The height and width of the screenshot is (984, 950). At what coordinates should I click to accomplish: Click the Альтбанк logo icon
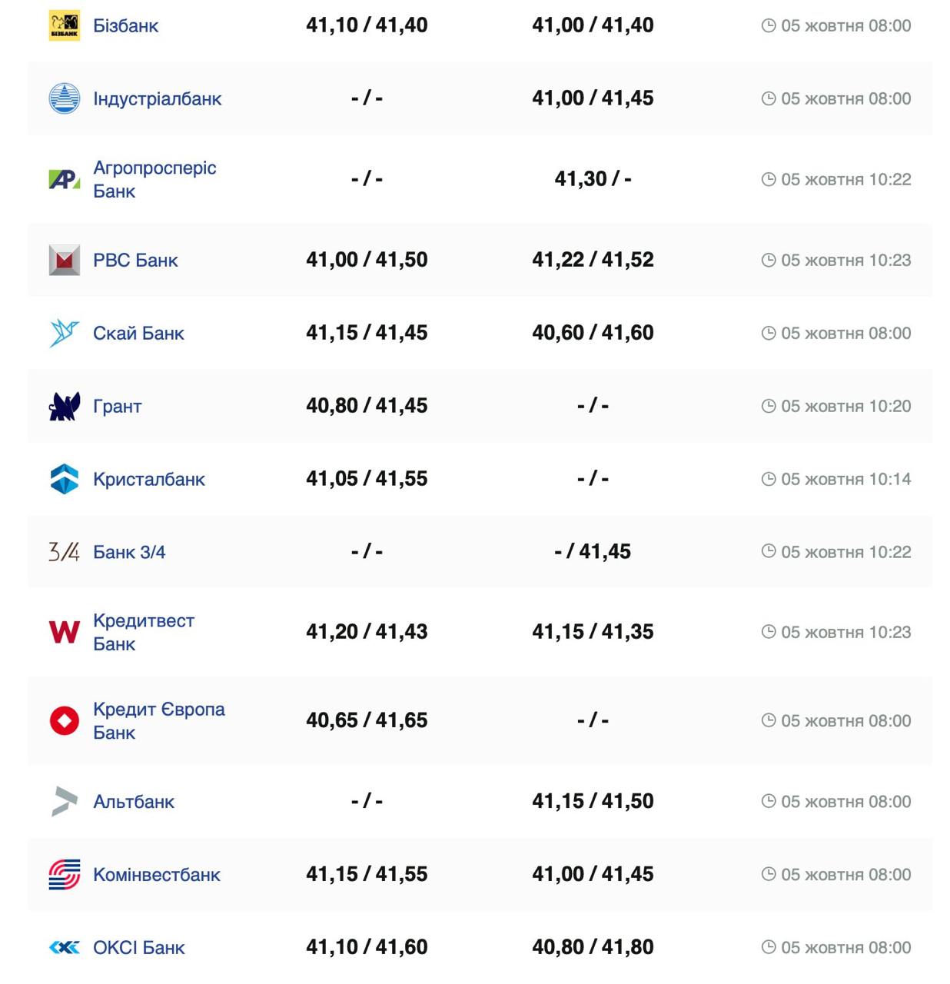tap(64, 801)
